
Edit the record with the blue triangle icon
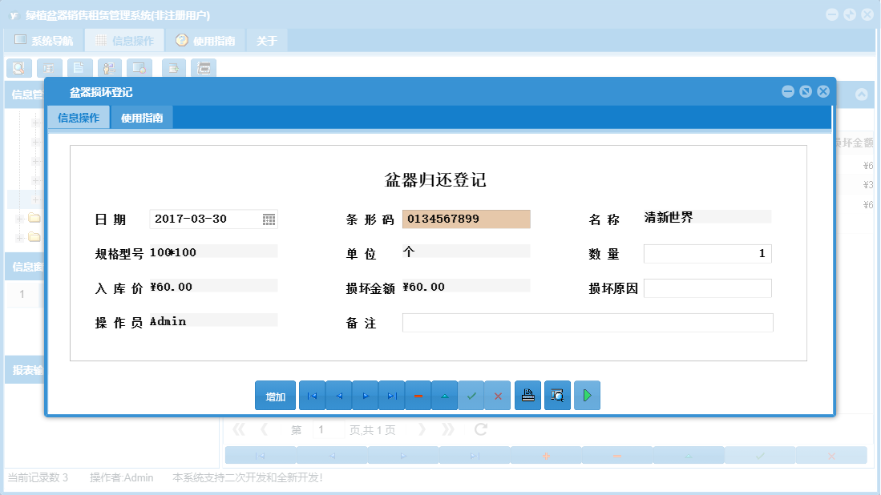445,395
